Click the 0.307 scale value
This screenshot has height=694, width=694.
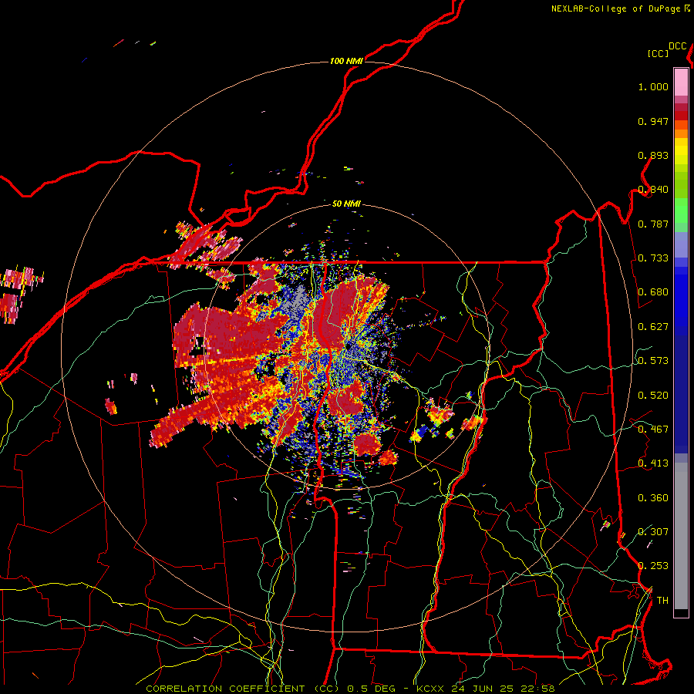[x=653, y=531]
